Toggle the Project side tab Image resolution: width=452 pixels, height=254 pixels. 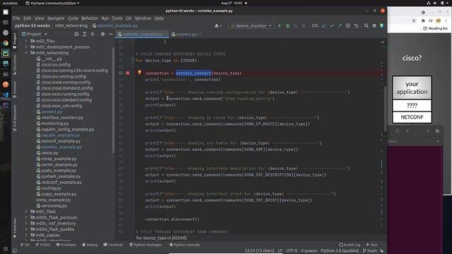click(x=15, y=41)
